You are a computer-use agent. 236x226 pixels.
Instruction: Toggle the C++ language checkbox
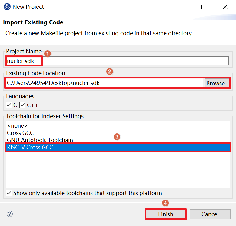point(22,105)
